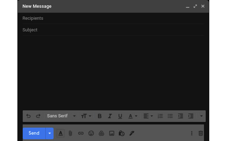The width and height of the screenshot is (227, 141).
Task: Open the text color picker
Action: click(133, 116)
